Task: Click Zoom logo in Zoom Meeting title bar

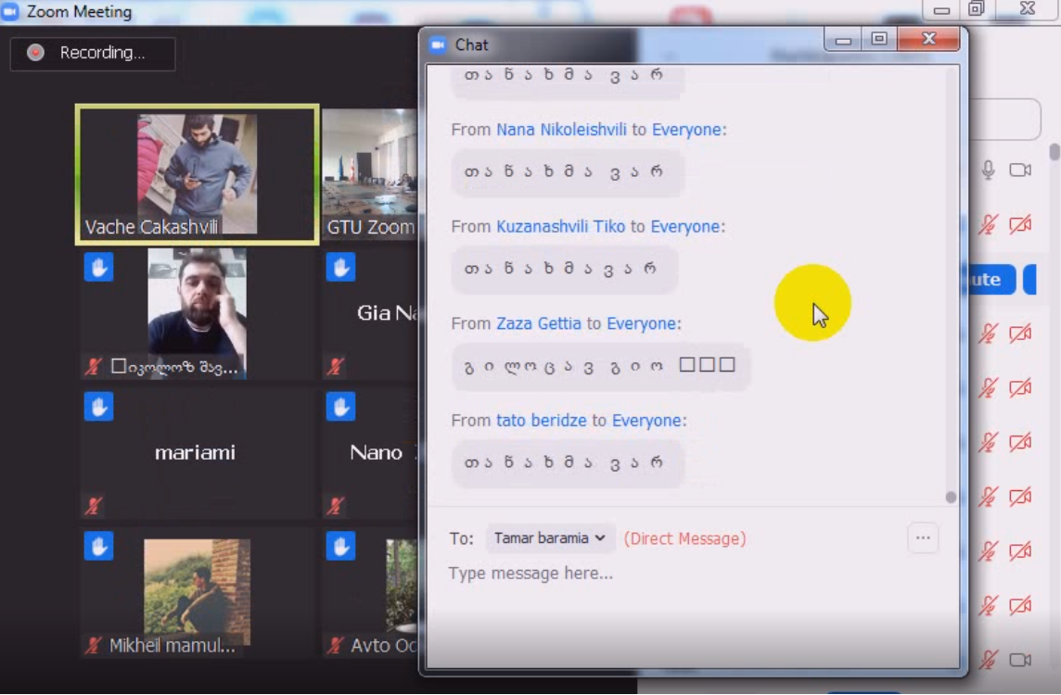Action: click(9, 11)
